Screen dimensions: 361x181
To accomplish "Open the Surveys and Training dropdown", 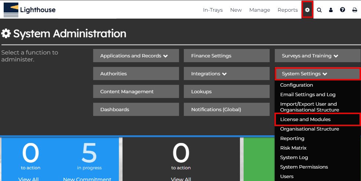I will pos(317,56).
